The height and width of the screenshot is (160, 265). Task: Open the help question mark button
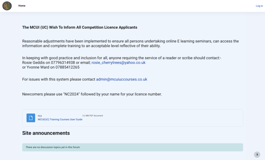click(257, 155)
